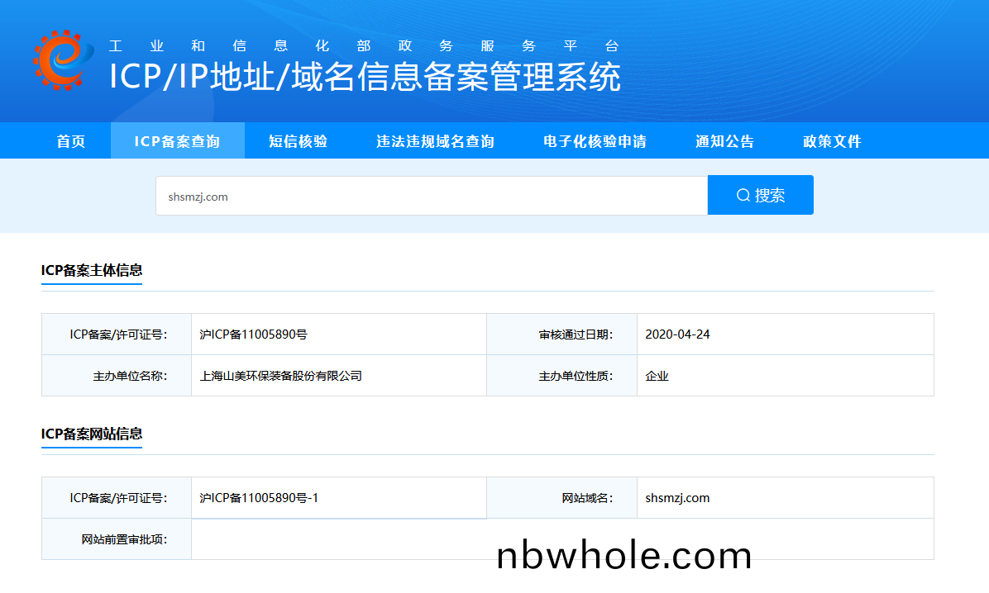
Task: Open the 首页 nav tab
Action: pyautogui.click(x=70, y=141)
